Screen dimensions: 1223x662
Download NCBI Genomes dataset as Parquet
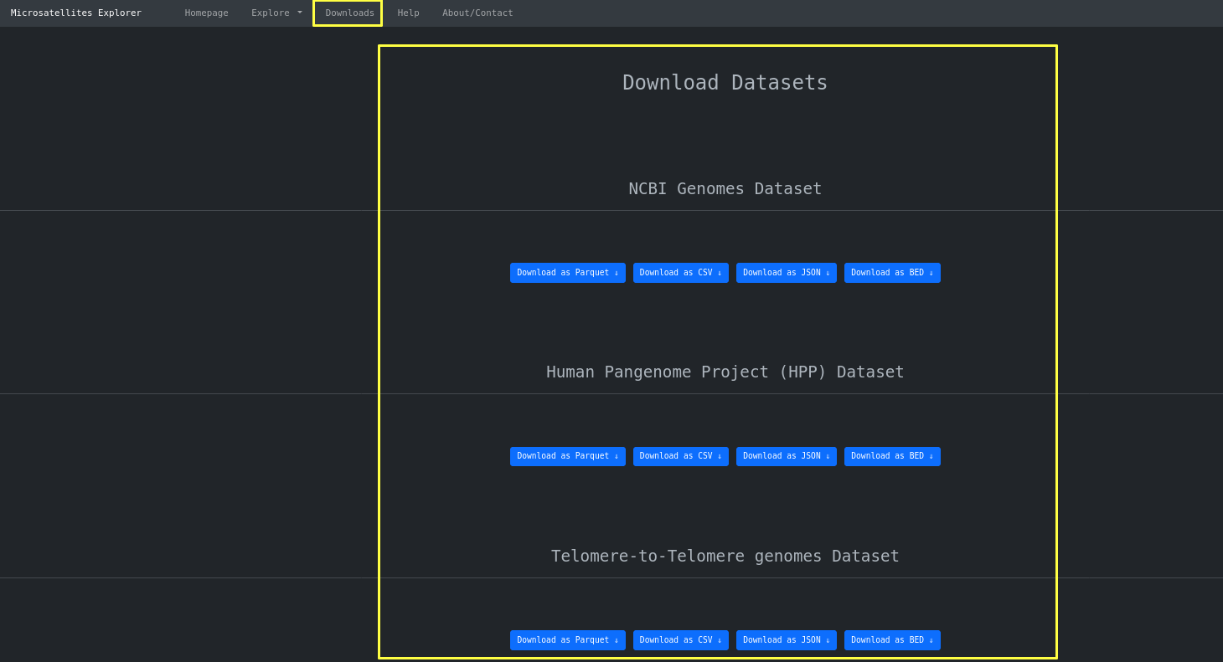567,273
